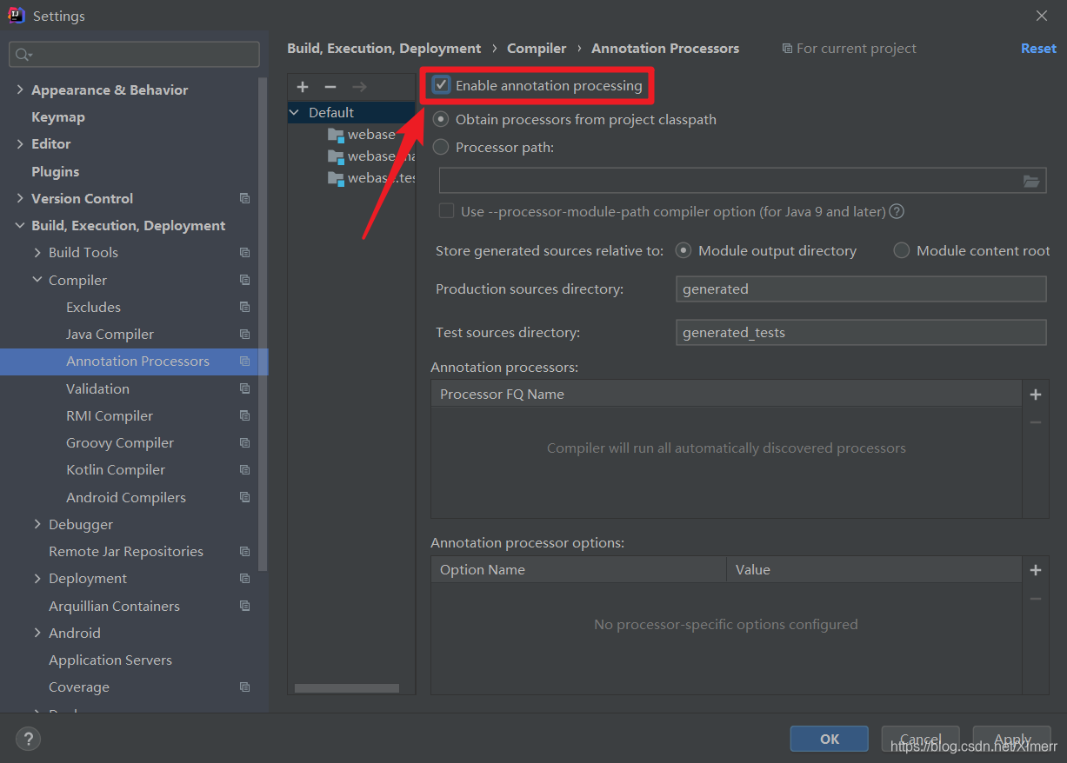
Task: Click project-level icon beside Compiler
Action: [x=244, y=280]
